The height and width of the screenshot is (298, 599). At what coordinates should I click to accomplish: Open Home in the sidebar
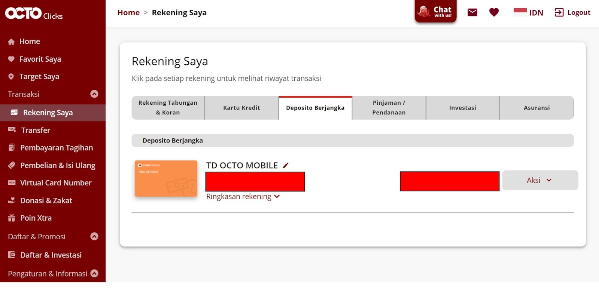[30, 42]
